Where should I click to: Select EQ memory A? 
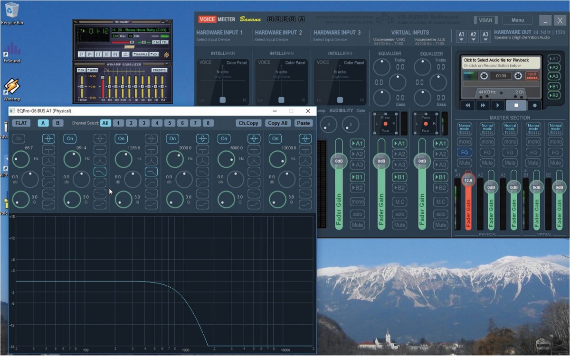(x=44, y=123)
